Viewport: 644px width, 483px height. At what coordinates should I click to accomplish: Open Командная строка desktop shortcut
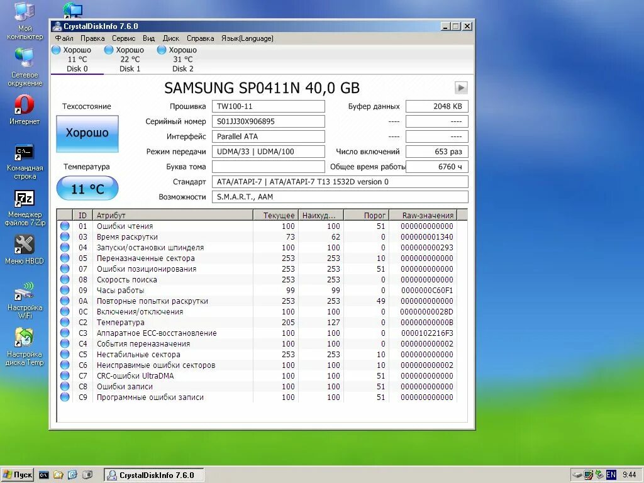point(25,162)
